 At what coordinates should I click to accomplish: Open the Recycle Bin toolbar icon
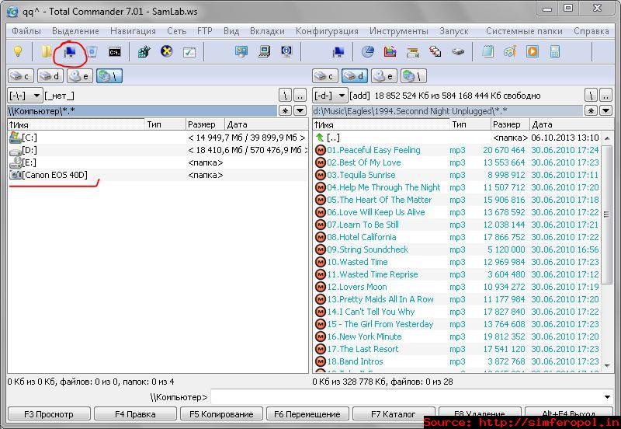click(92, 51)
